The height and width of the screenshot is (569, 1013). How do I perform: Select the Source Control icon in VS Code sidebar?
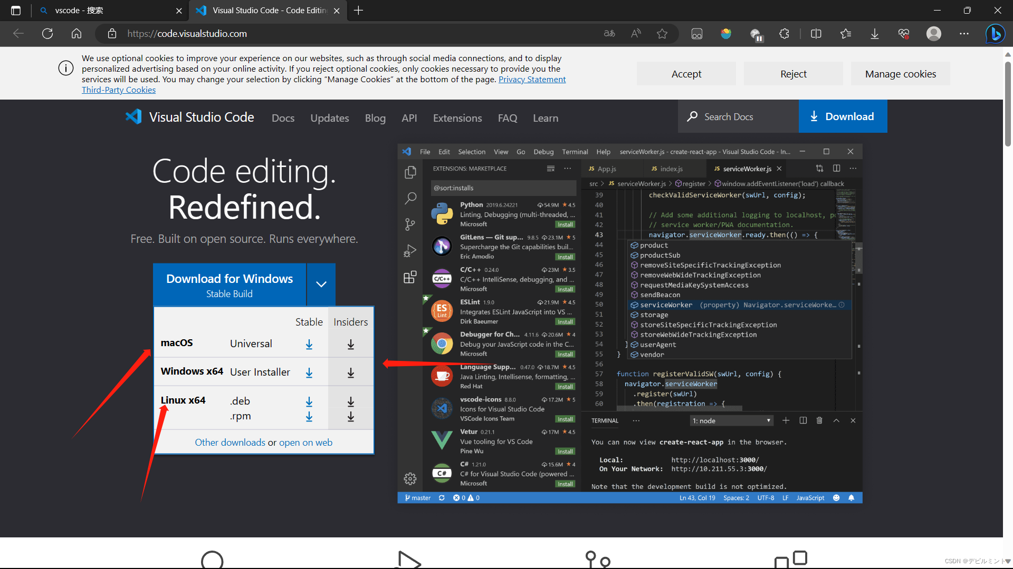[x=410, y=224]
